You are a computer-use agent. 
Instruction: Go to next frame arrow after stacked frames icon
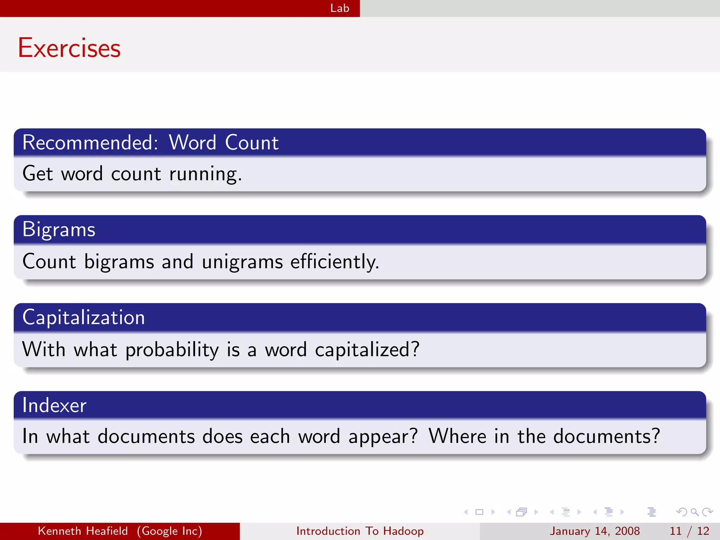536,512
